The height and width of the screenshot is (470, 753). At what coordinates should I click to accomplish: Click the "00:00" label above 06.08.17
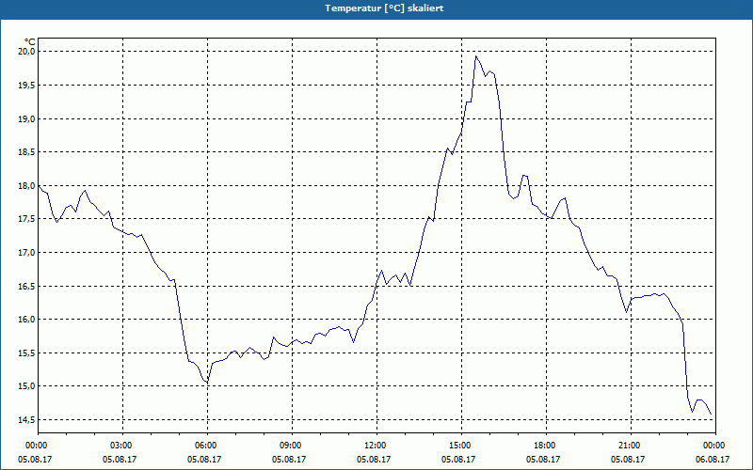pos(715,446)
